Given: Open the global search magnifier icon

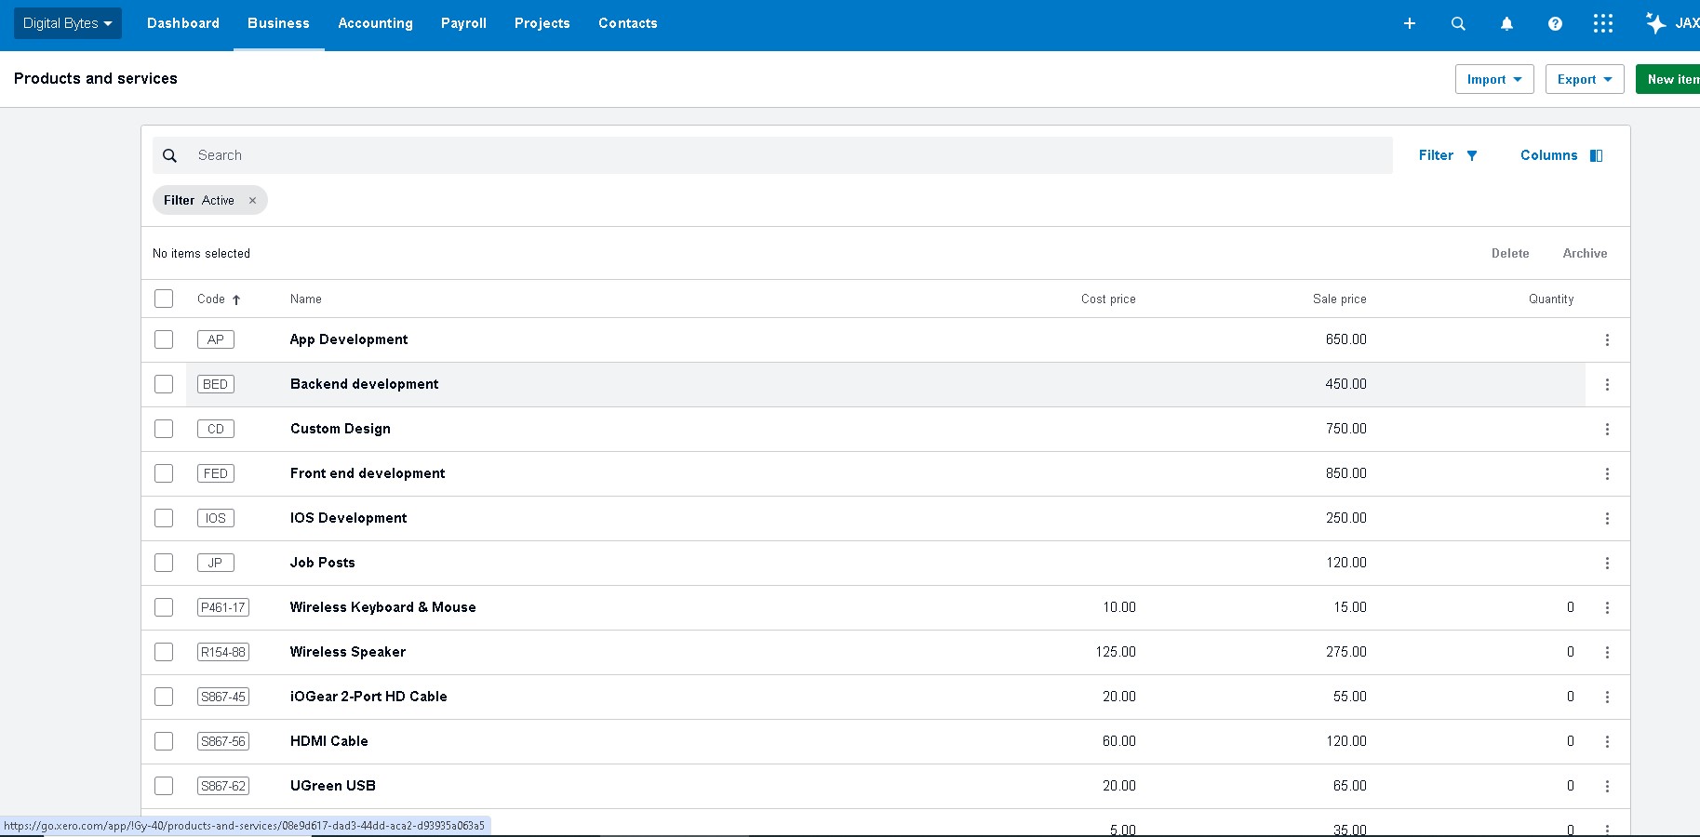Looking at the screenshot, I should pos(1458,23).
